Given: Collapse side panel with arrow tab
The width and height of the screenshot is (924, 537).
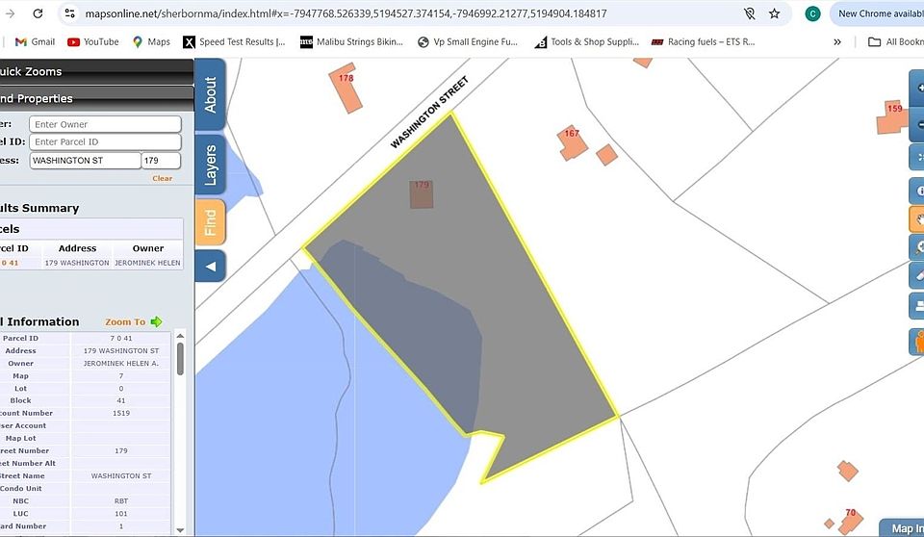Looking at the screenshot, I should pos(210,266).
